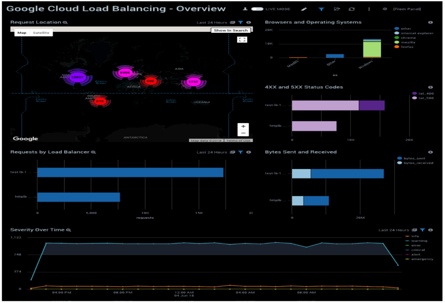The height and width of the screenshot is (303, 445).
Task: Click the test-lb-1 bar in Requests chart
Action: click(130, 172)
